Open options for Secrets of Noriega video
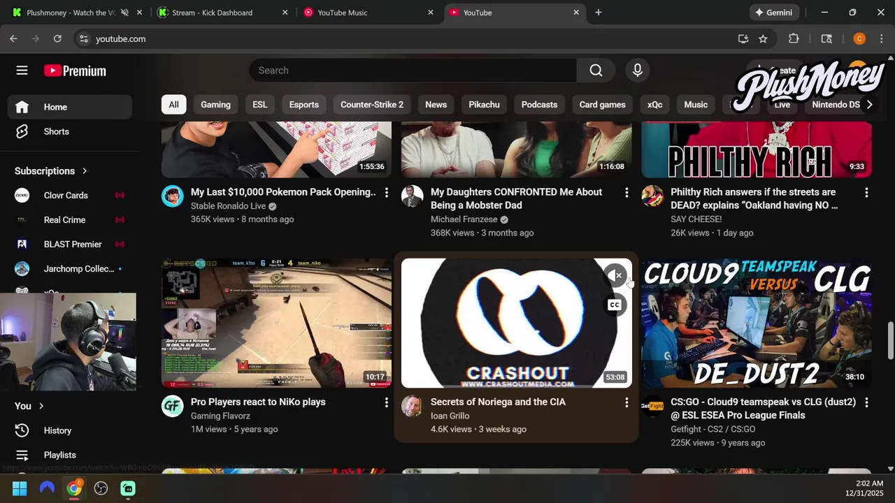895x503 pixels. (626, 402)
